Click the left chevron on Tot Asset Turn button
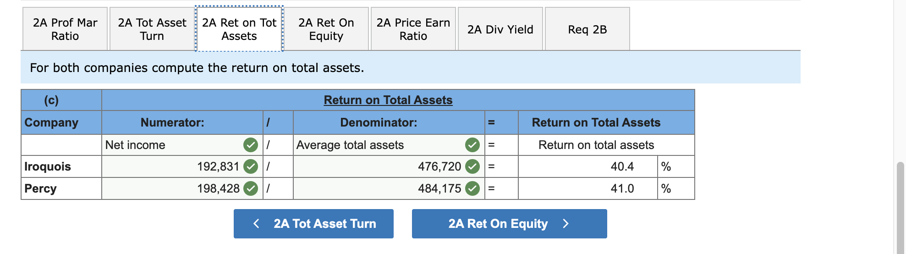 pos(256,224)
